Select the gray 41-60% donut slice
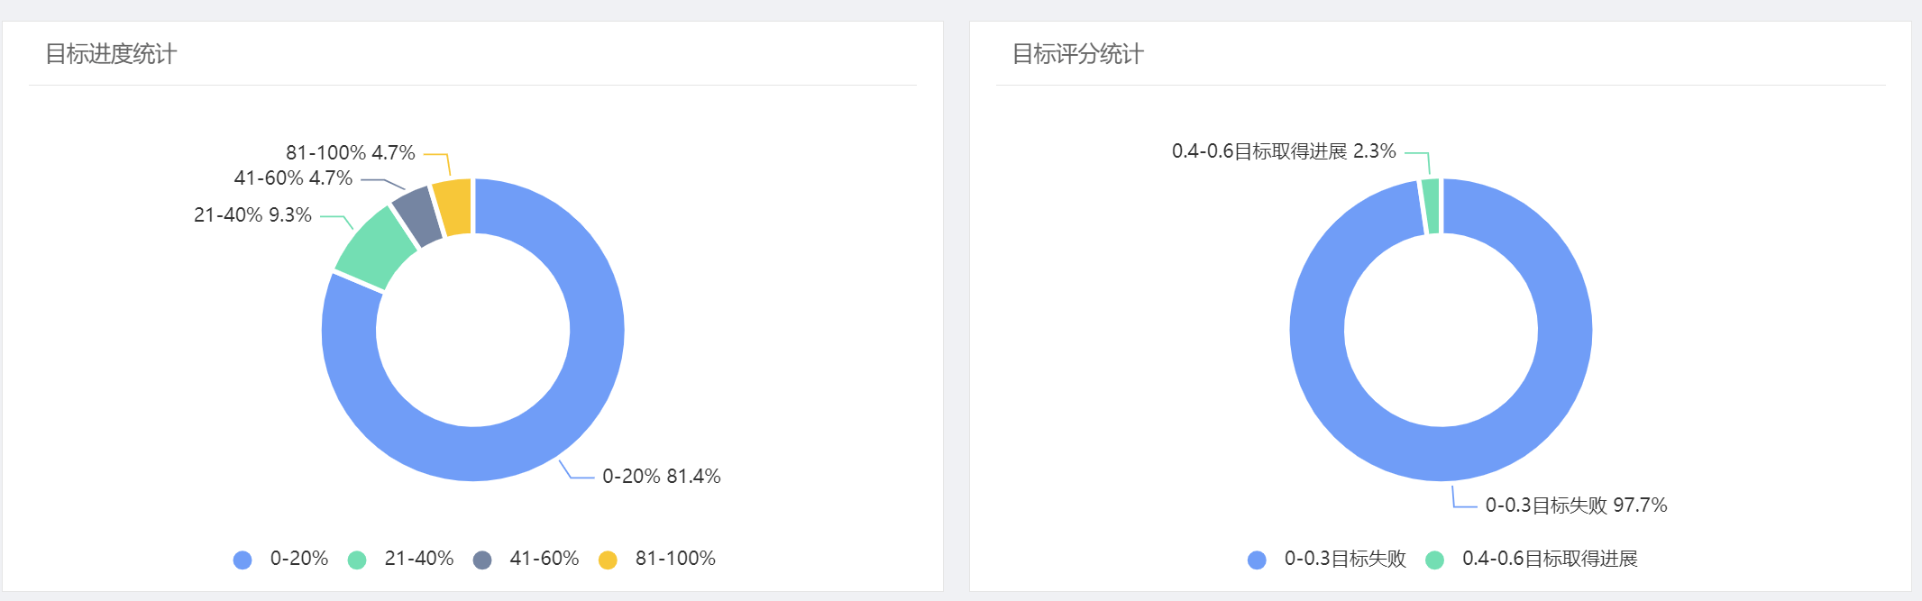 (x=417, y=214)
